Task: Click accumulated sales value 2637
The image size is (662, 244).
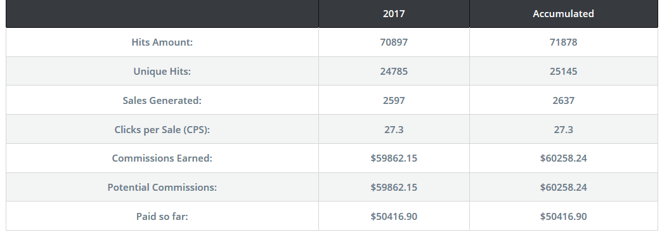Action: (563, 101)
